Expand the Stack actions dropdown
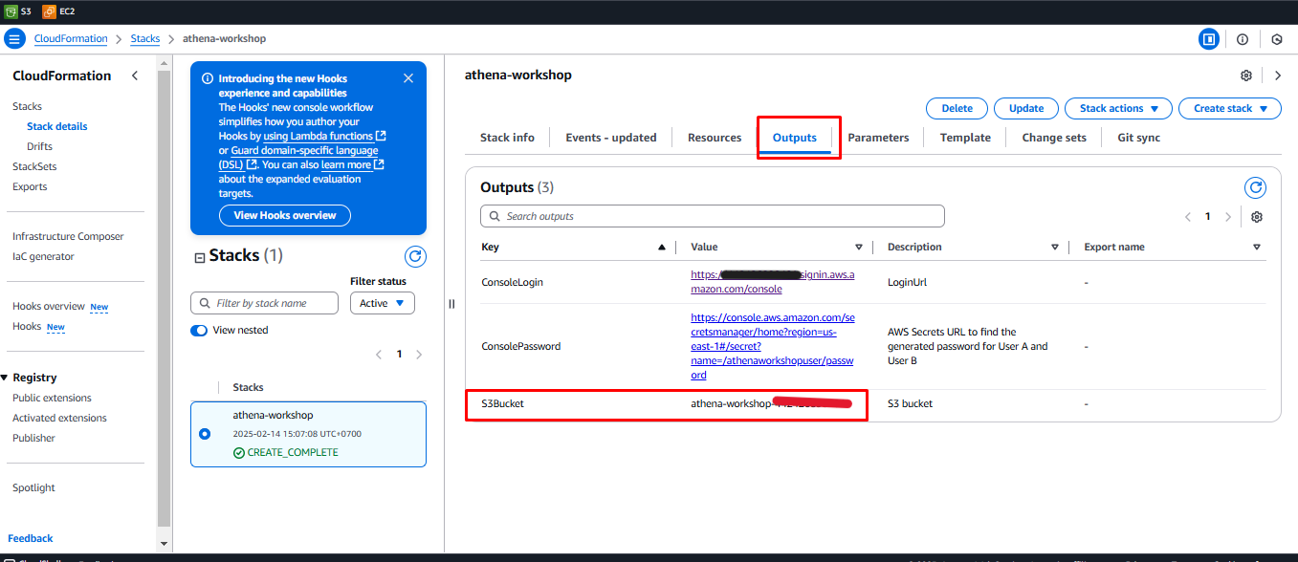The height and width of the screenshot is (562, 1298). 1118,108
